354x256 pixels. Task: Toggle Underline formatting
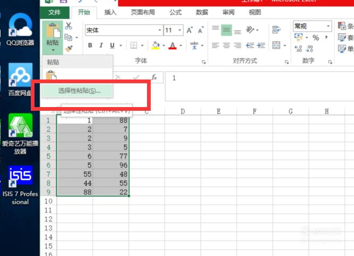[x=112, y=46]
